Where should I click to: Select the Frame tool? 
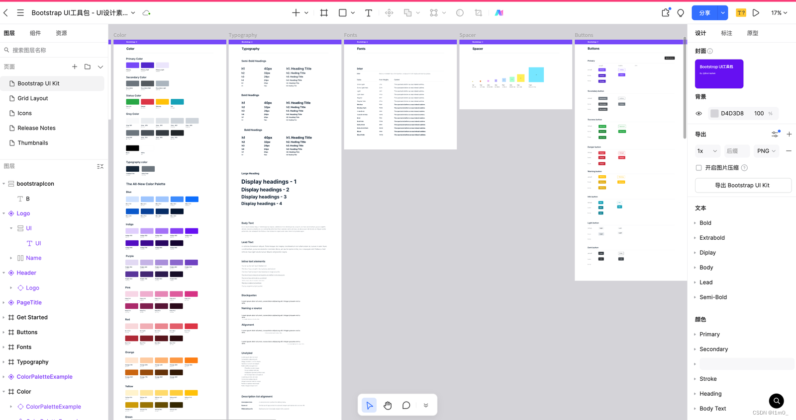click(x=324, y=13)
